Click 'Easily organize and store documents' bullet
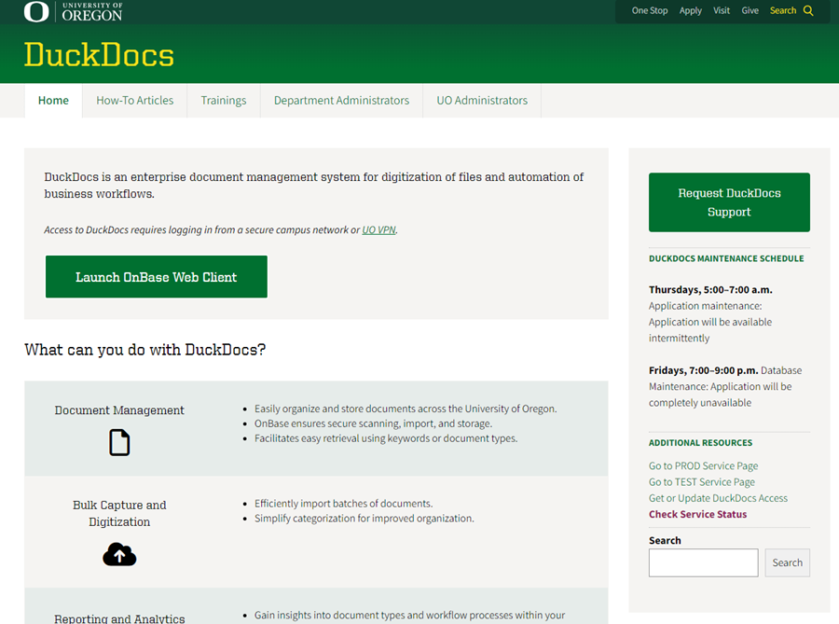 [x=406, y=409]
